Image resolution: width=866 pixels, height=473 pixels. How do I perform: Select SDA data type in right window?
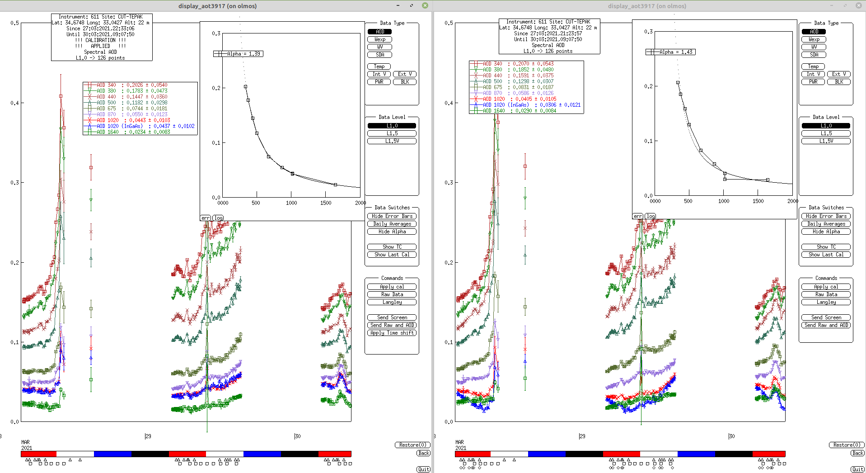click(814, 55)
